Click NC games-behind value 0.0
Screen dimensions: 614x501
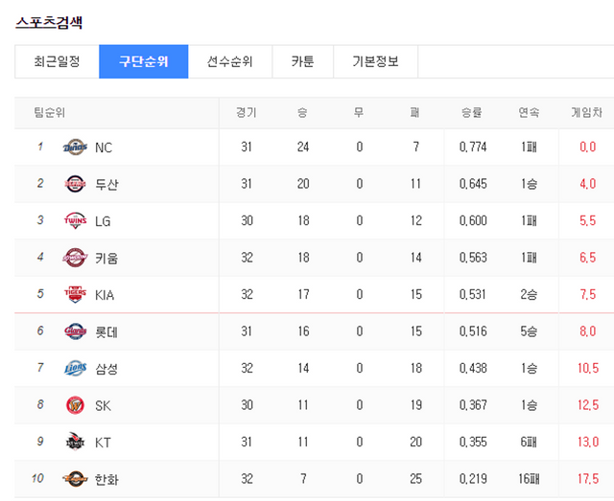pyautogui.click(x=588, y=148)
